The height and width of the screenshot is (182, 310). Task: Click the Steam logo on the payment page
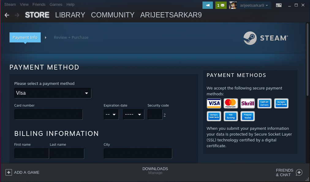(266, 38)
